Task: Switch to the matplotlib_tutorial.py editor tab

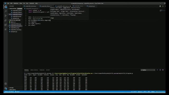Action: [31, 6]
